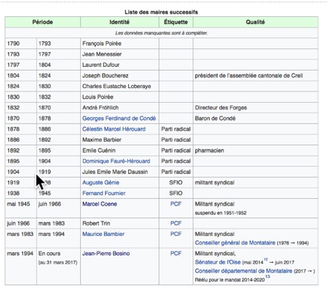328x292 pixels.
Task: Click the name Maxime Barbier
Action: 102,140
